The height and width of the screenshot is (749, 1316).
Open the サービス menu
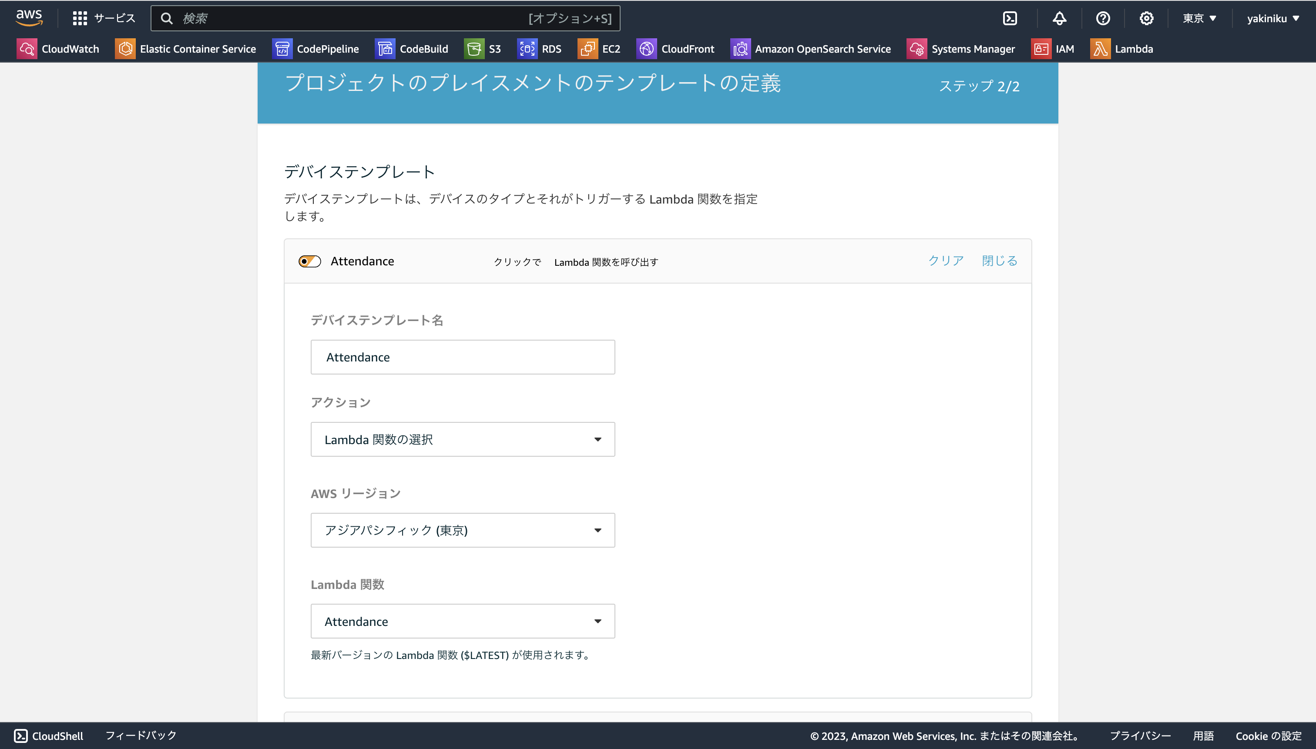tap(103, 17)
